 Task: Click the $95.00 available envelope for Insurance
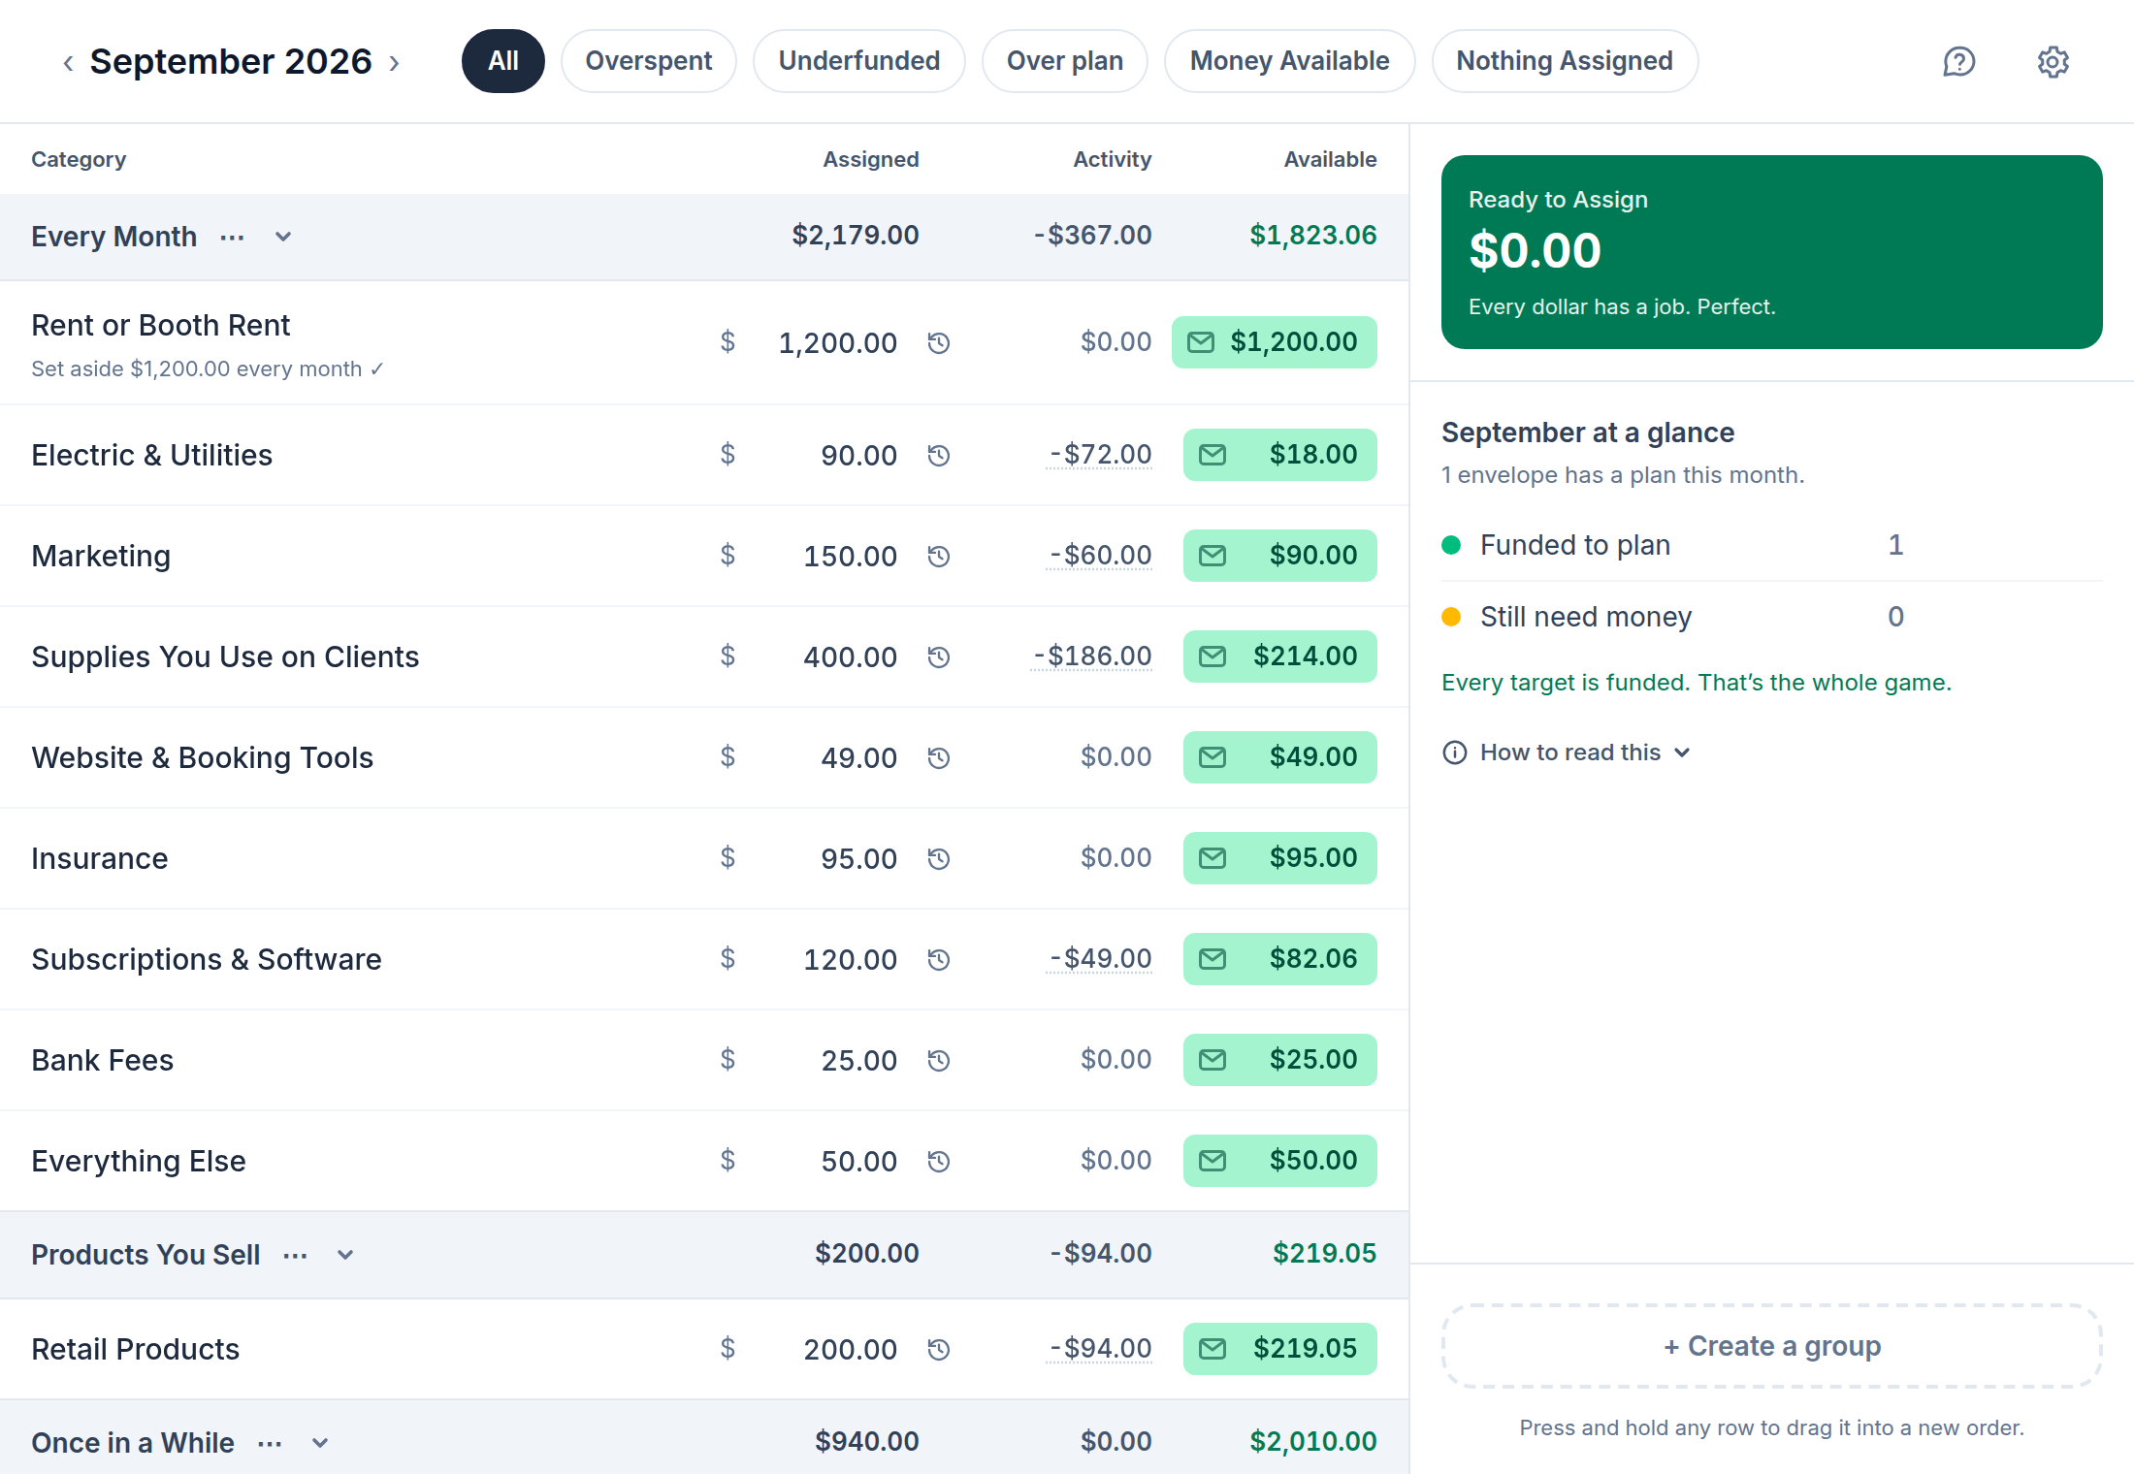click(1279, 858)
